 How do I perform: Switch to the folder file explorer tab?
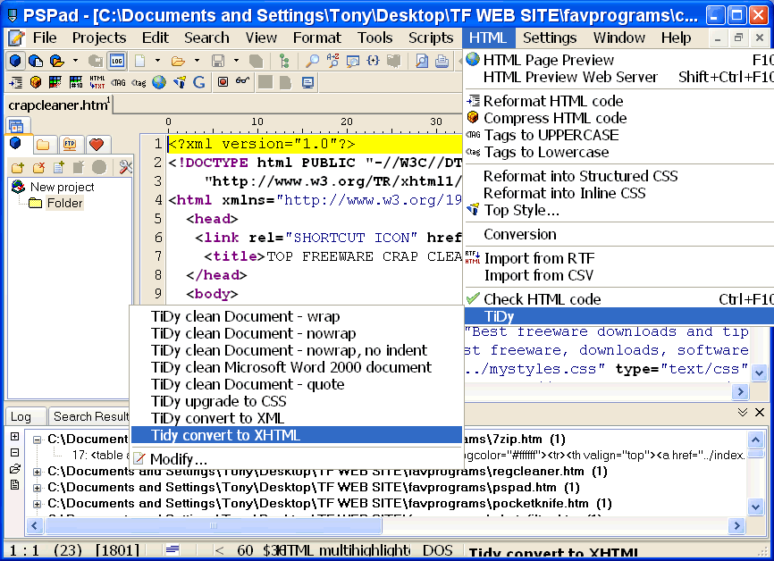[x=43, y=144]
